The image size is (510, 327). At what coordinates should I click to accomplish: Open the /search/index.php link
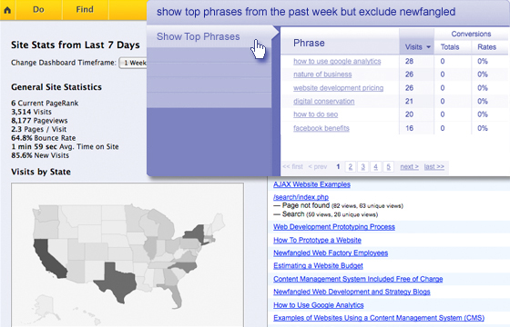(301, 197)
